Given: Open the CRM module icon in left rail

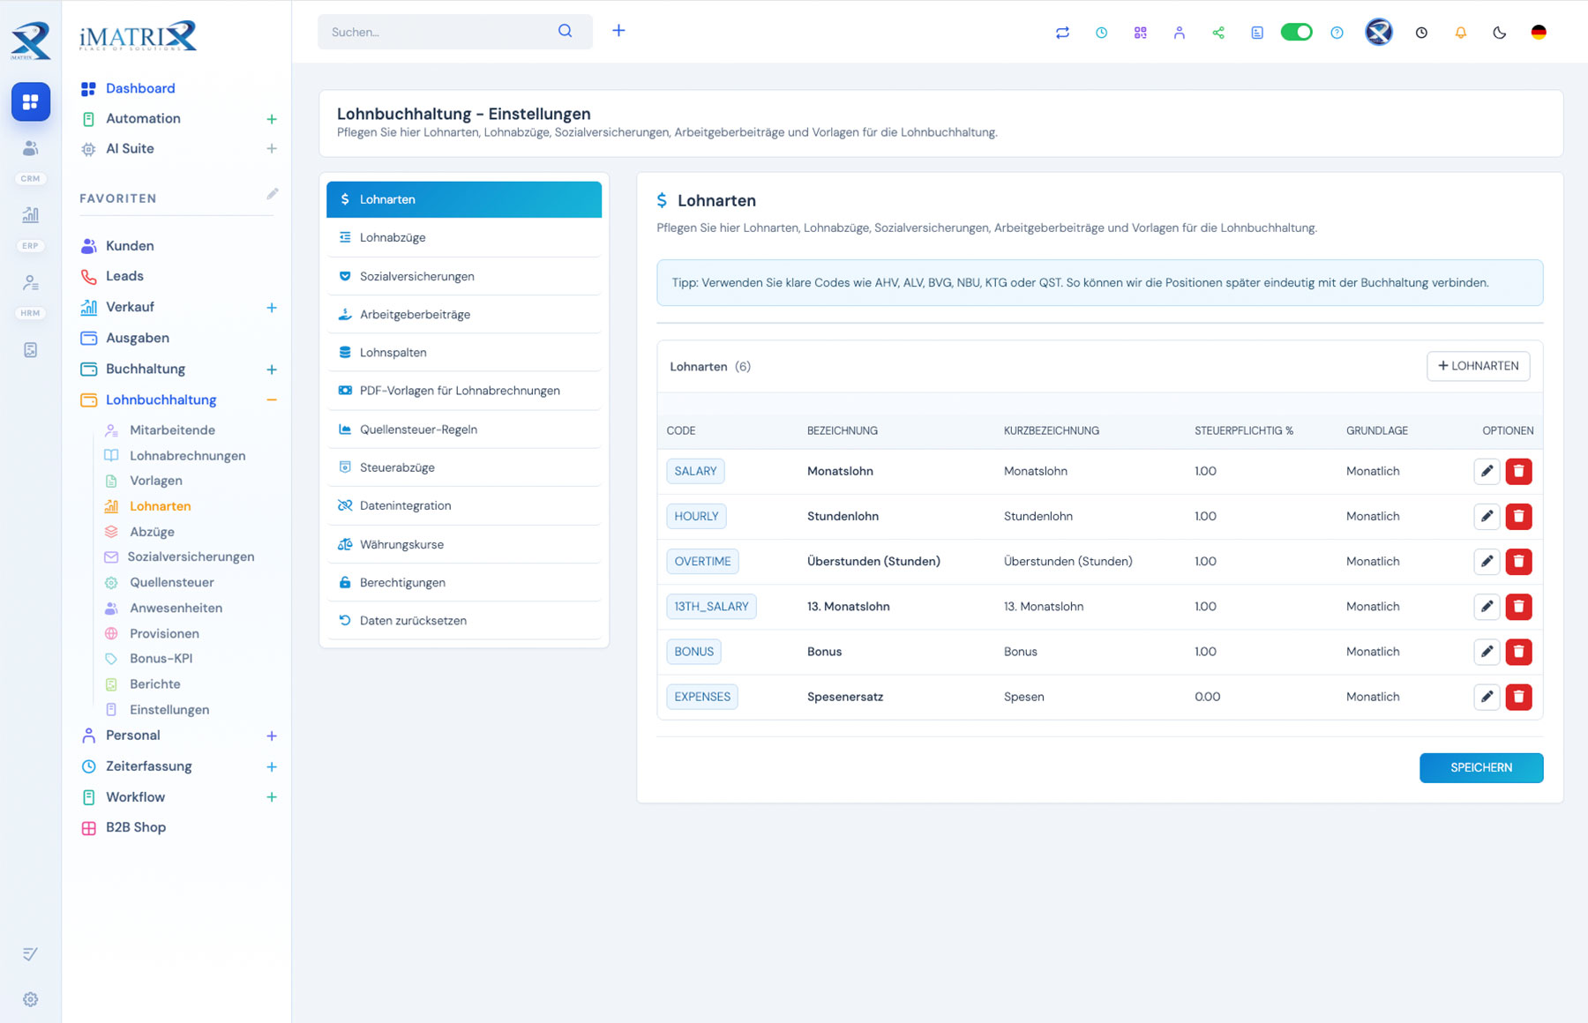Looking at the screenshot, I should coord(31,148).
